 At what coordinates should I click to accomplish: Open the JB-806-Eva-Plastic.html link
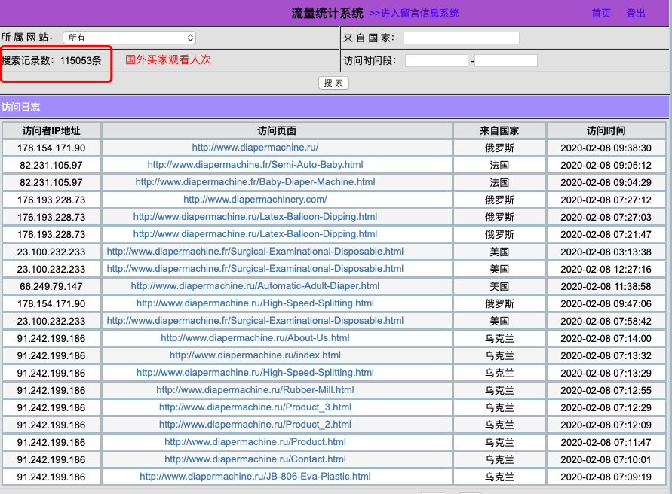pos(255,477)
